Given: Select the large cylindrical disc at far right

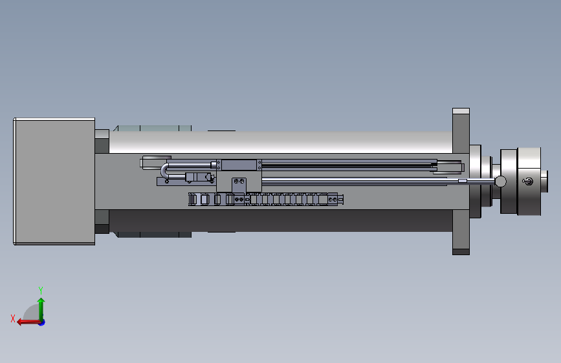Looking at the screenshot, I should tap(529, 181).
